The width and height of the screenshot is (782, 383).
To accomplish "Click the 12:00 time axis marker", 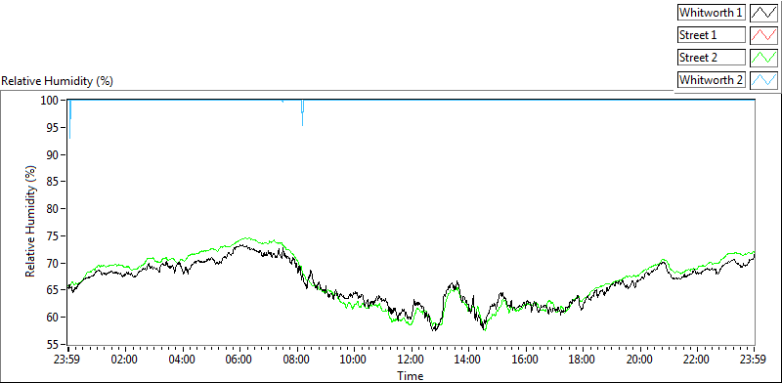I will point(411,360).
